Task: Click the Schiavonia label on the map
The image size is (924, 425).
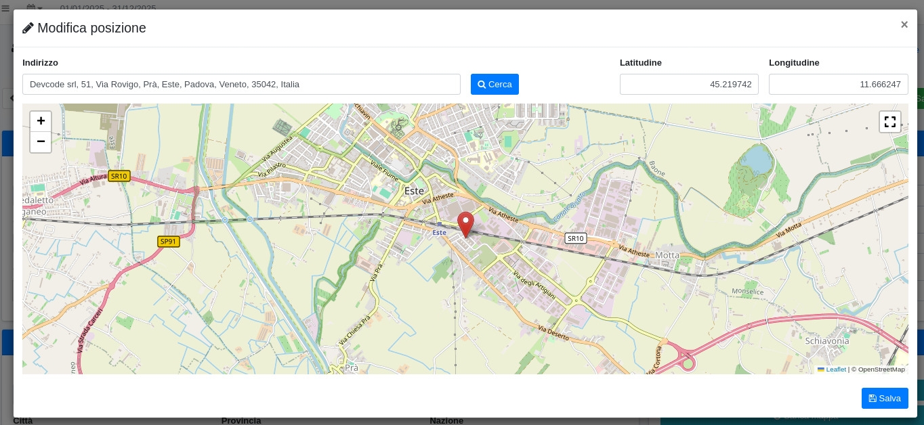Action: [826, 341]
